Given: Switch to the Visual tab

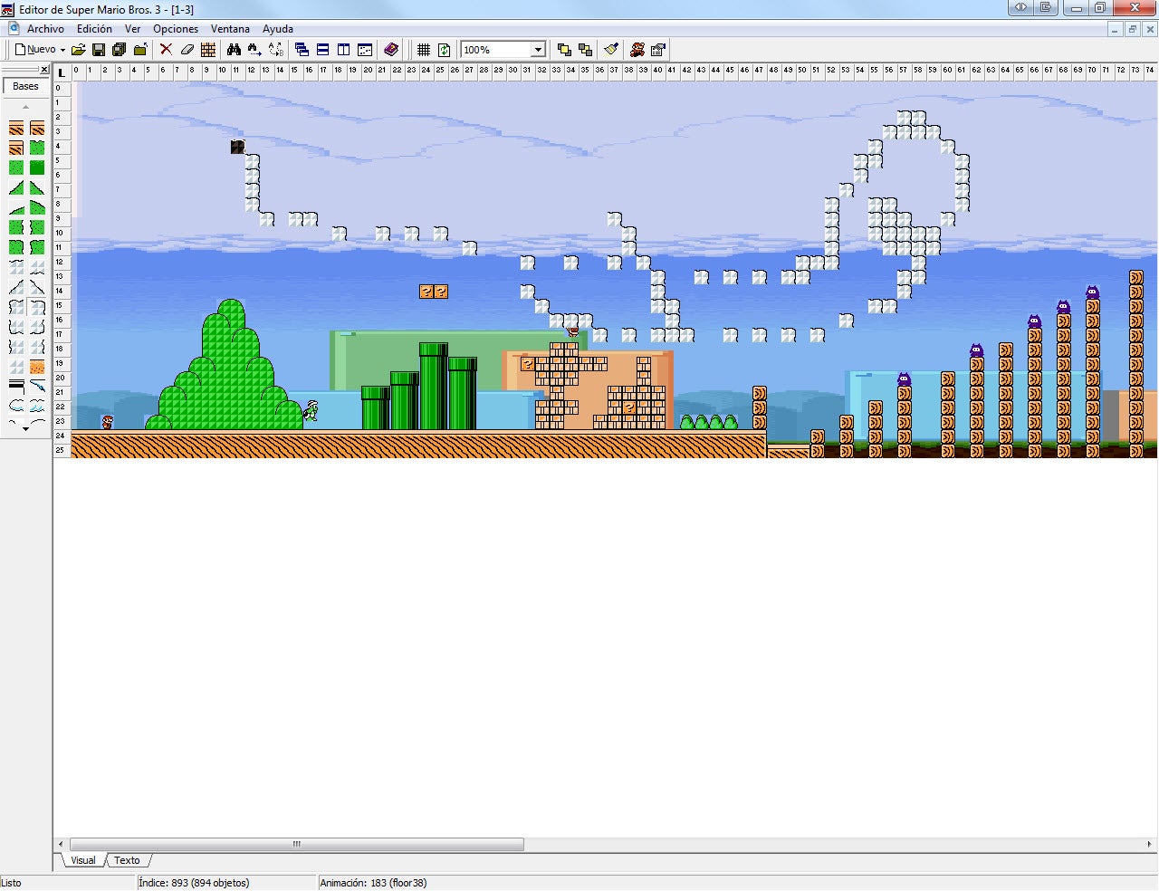Looking at the screenshot, I should click(x=83, y=860).
